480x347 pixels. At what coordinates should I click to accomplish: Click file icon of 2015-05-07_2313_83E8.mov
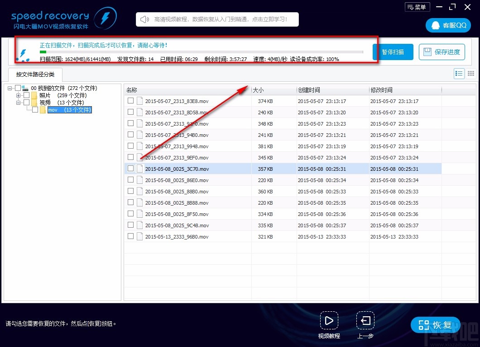point(140,101)
